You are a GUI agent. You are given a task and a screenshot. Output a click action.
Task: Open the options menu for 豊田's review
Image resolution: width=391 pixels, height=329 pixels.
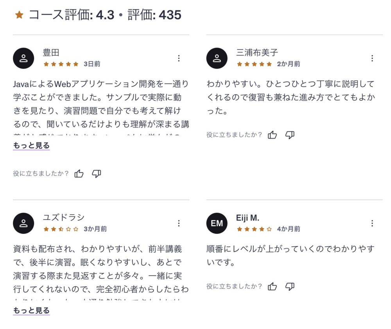coord(179,58)
